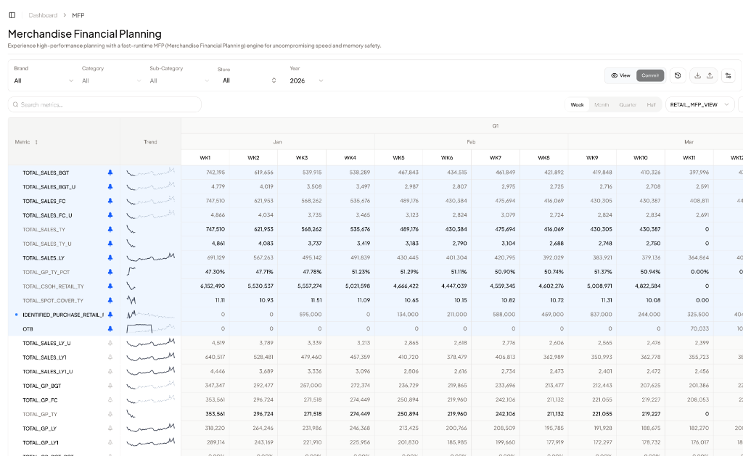Click TOTAL_SALES_BGT trend sparkline

pyautogui.click(x=150, y=173)
